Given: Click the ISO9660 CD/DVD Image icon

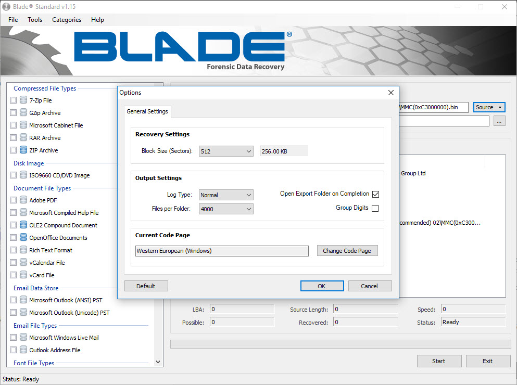Looking at the screenshot, I should tap(23, 175).
